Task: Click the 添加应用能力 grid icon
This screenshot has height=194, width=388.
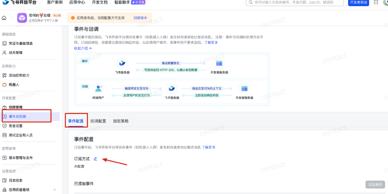Action: coord(4,75)
